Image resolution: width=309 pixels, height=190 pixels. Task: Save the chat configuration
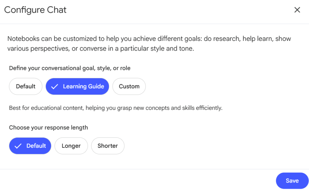(x=292, y=181)
